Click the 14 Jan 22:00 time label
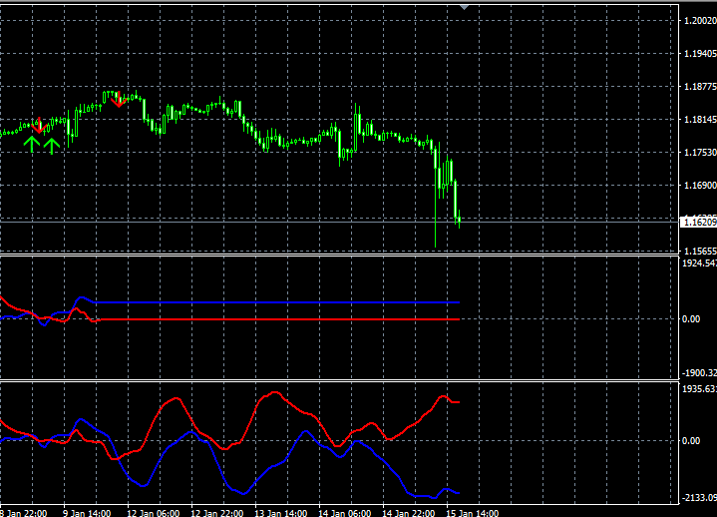This screenshot has width=717, height=517. click(409, 513)
